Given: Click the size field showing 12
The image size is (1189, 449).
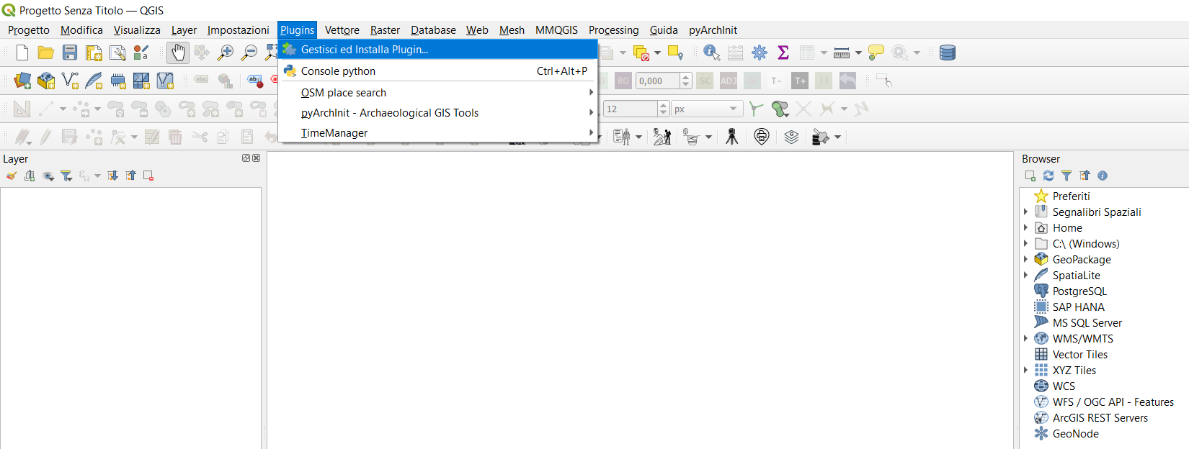Looking at the screenshot, I should (x=631, y=109).
